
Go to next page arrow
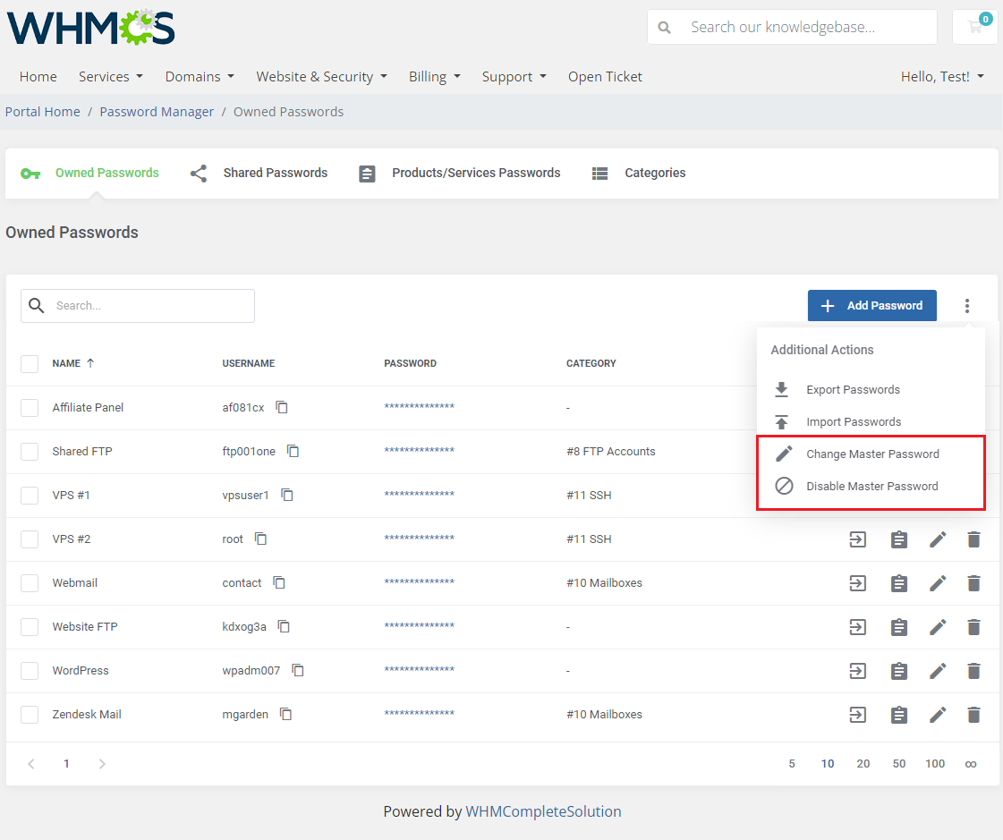pos(102,763)
